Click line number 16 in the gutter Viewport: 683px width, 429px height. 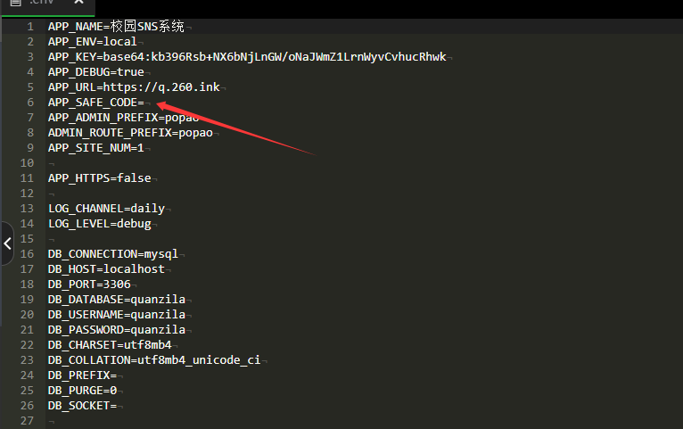[27, 254]
